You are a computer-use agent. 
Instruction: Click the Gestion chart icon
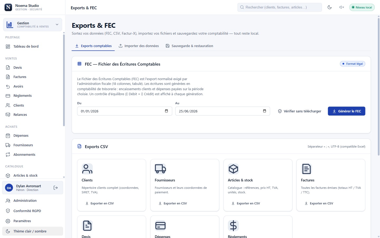[10, 25]
